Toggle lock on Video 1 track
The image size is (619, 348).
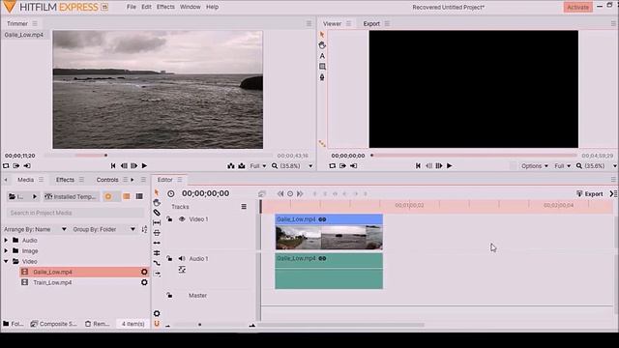tap(169, 219)
